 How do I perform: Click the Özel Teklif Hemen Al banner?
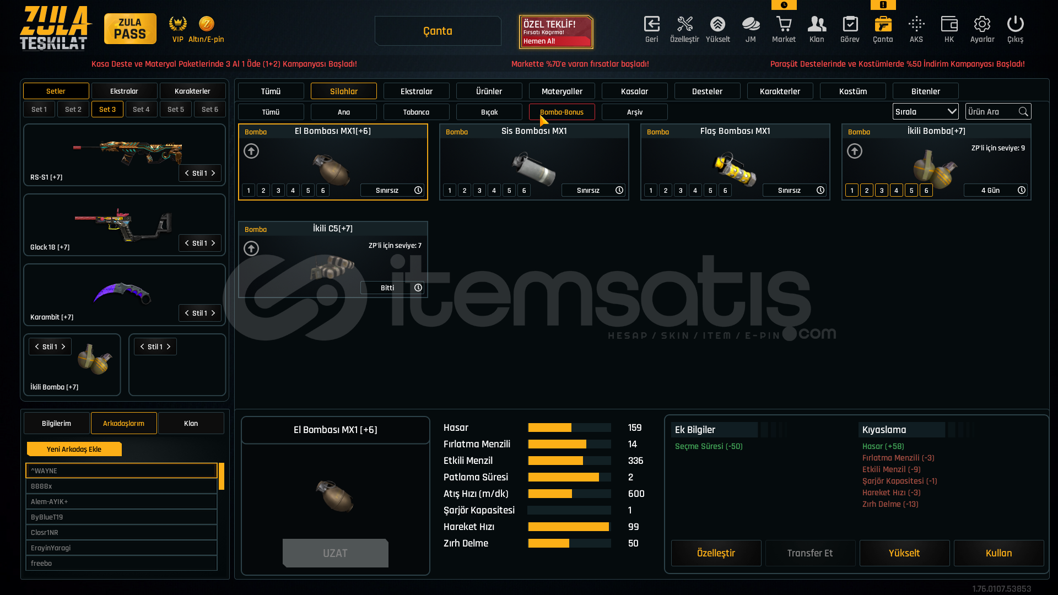[556, 32]
